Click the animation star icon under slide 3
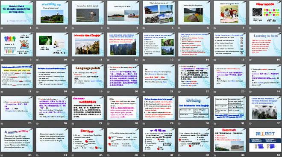Image resolution: width=282 pixels, height=157 pixels. 73,28
